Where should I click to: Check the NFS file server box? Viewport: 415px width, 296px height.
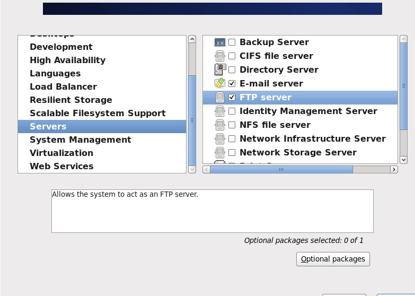[232, 125]
